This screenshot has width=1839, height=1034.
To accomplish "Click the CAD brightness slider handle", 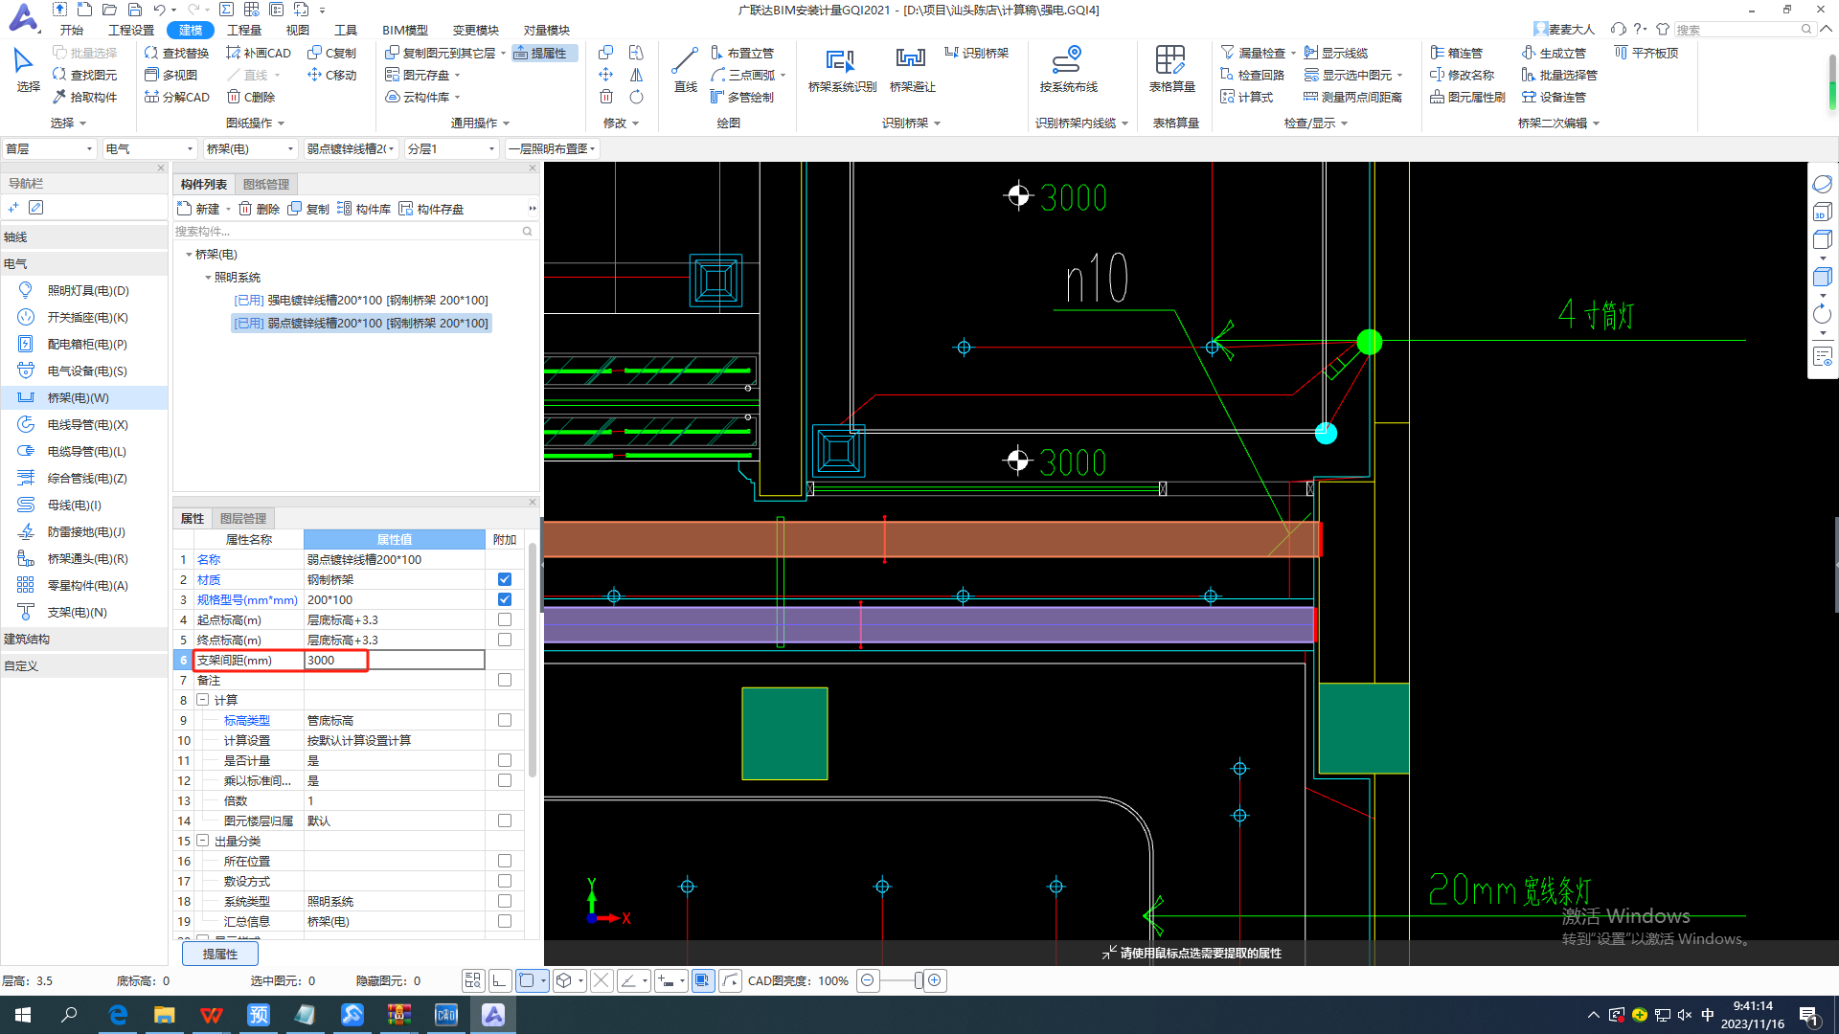I will (919, 980).
